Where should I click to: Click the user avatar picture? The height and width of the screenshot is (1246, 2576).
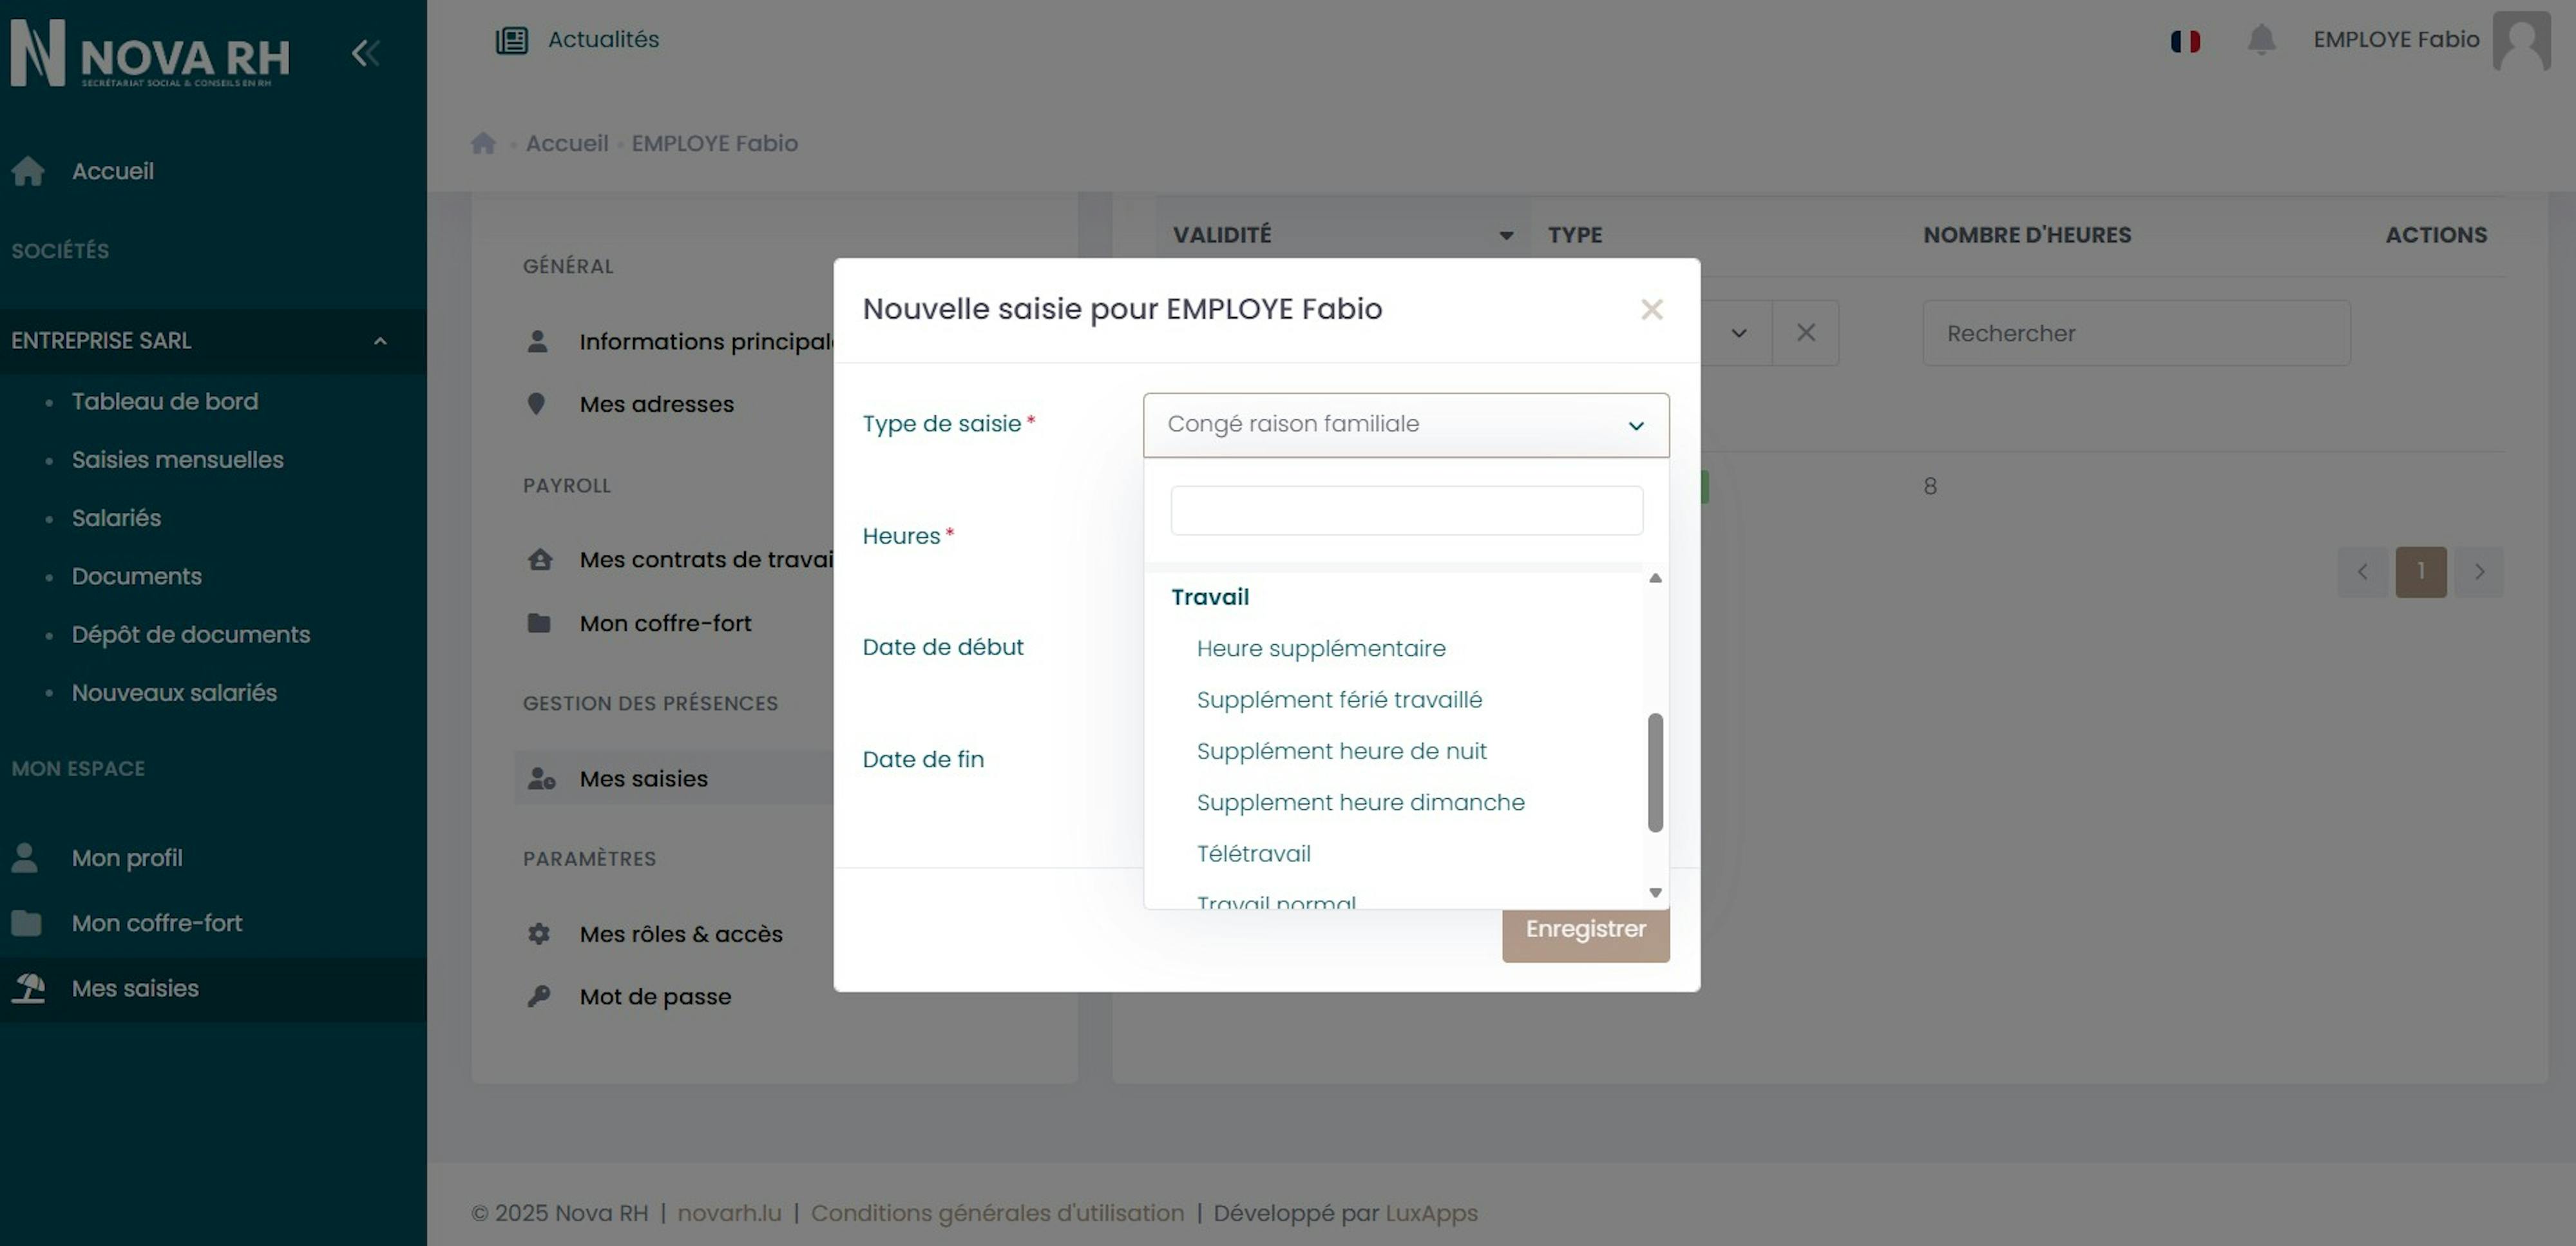click(x=2521, y=40)
